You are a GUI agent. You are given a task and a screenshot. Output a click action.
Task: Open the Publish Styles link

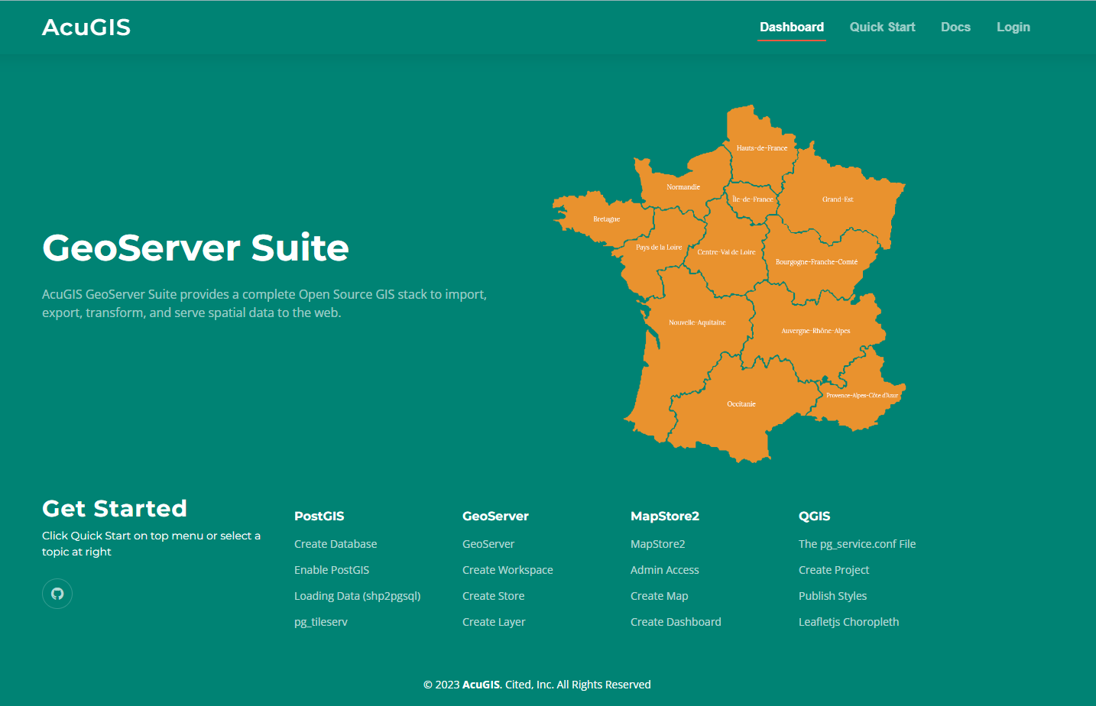pyautogui.click(x=833, y=596)
